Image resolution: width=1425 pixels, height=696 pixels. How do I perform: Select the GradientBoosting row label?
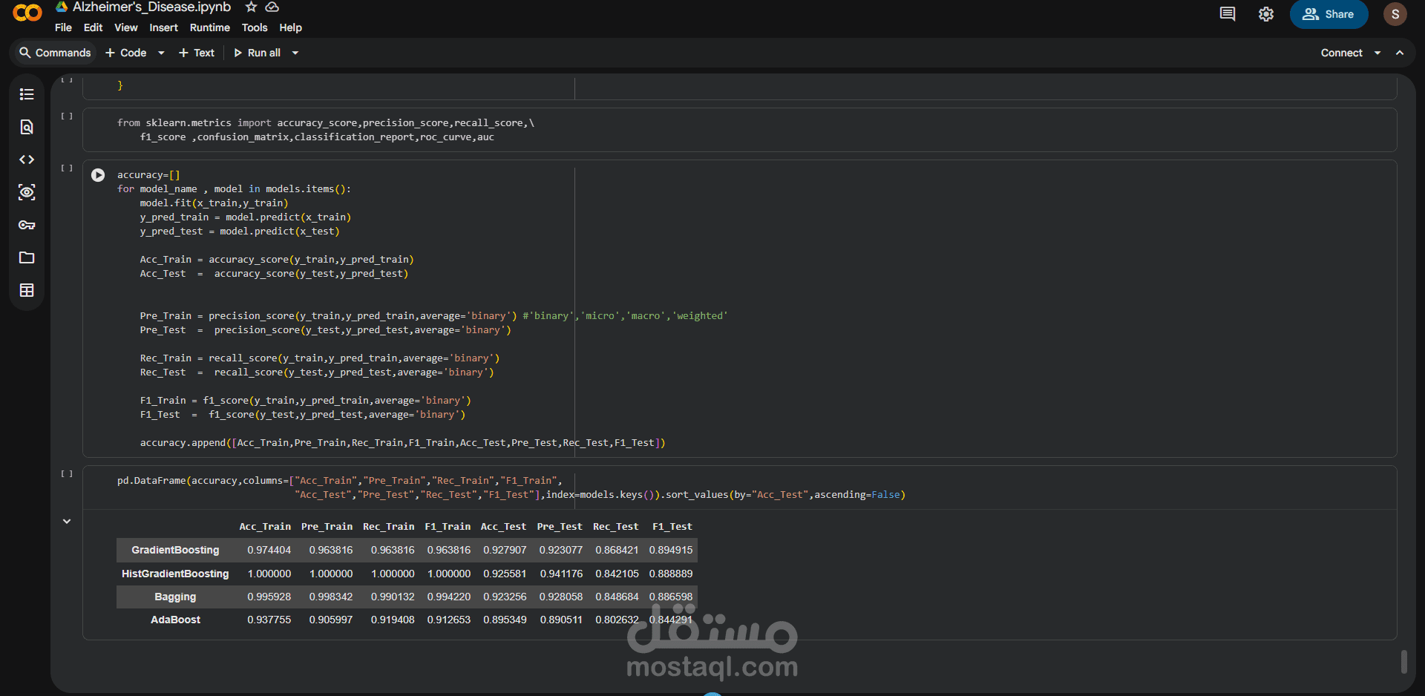[x=175, y=550]
